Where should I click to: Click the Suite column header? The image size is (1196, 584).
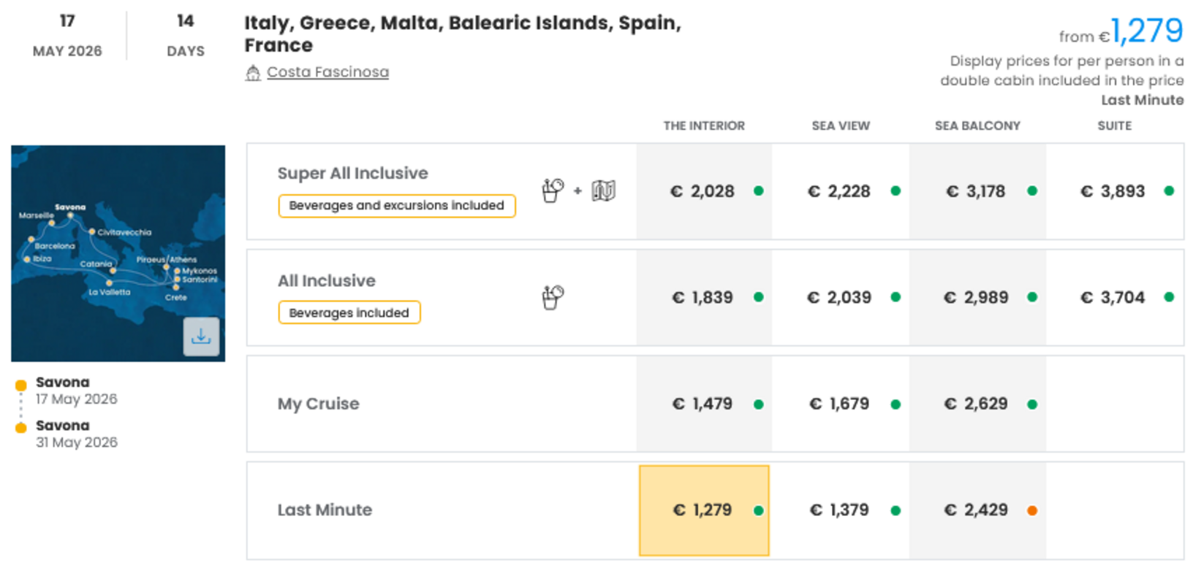pos(1114,126)
